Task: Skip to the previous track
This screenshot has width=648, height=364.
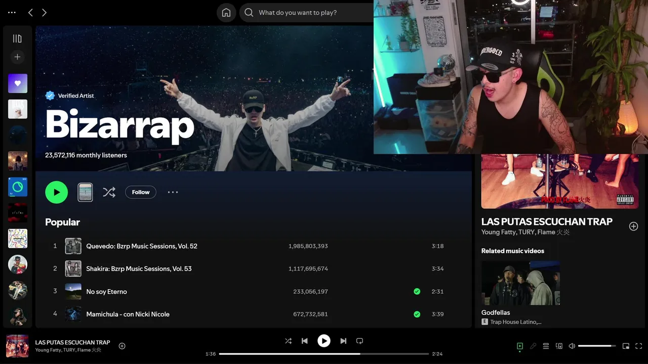Action: coord(305,341)
